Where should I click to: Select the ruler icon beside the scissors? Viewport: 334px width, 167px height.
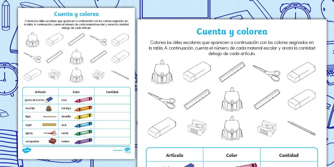click(x=232, y=72)
